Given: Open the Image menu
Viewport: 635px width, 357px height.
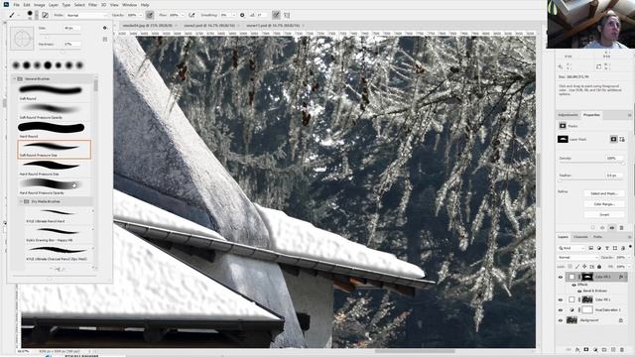Looking at the screenshot, I should [x=40, y=5].
